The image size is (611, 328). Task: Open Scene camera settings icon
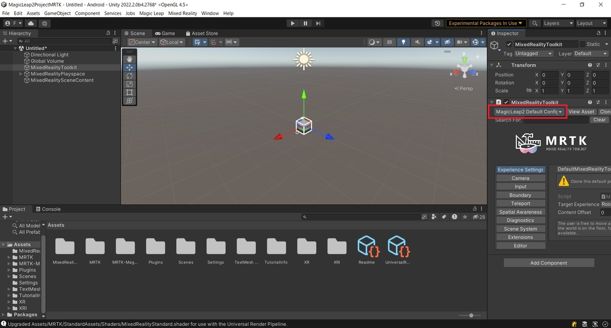(462, 42)
